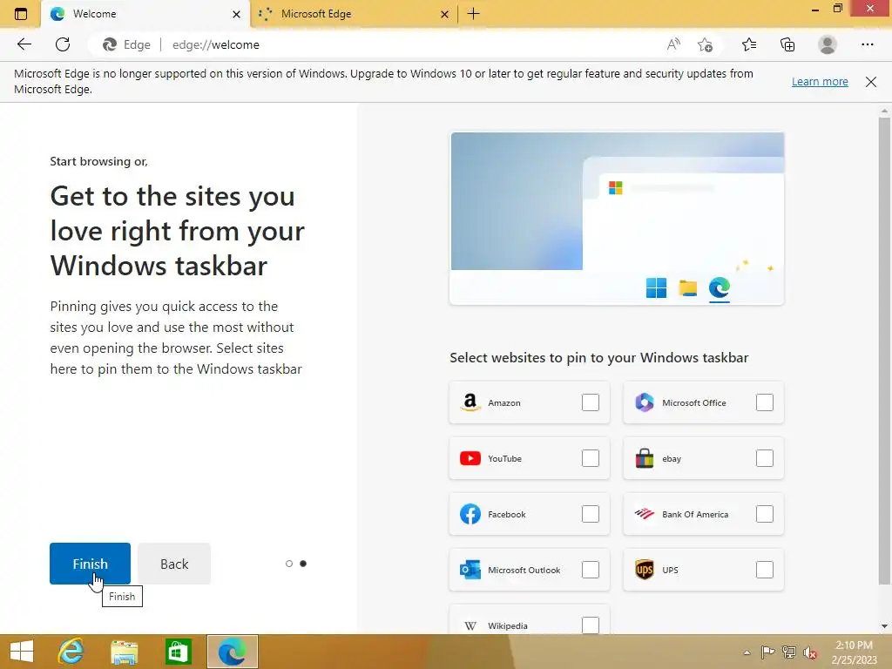Check the Microsoft Office checkbox
Screen dimensions: 892x669
[x=765, y=402]
